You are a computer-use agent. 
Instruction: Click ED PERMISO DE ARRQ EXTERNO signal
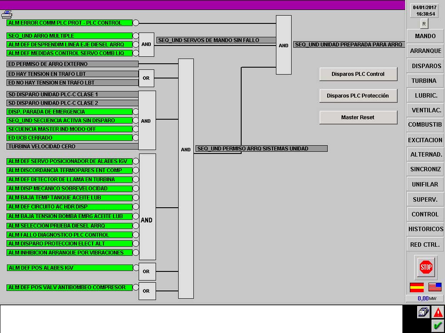(x=73, y=64)
